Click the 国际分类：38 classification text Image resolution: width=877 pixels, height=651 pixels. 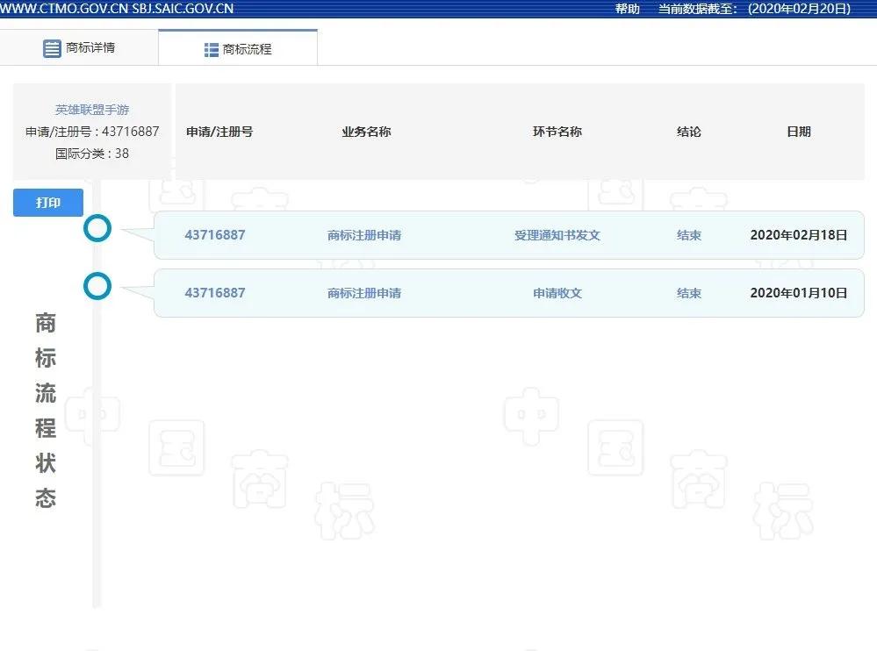click(92, 154)
